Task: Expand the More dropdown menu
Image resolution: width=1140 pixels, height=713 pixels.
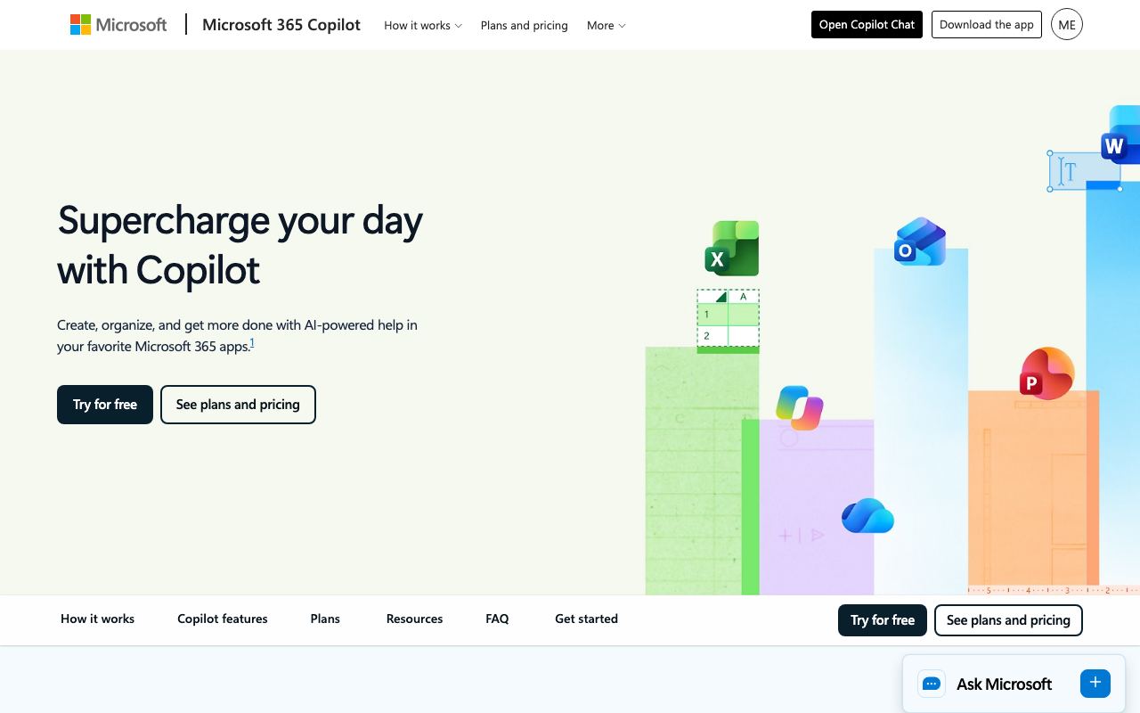Action: 607,25
